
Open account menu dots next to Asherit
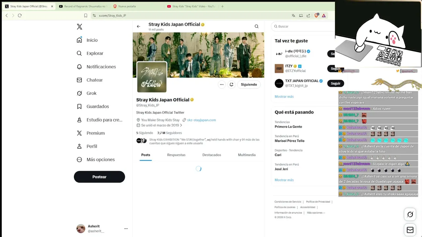tap(126, 228)
